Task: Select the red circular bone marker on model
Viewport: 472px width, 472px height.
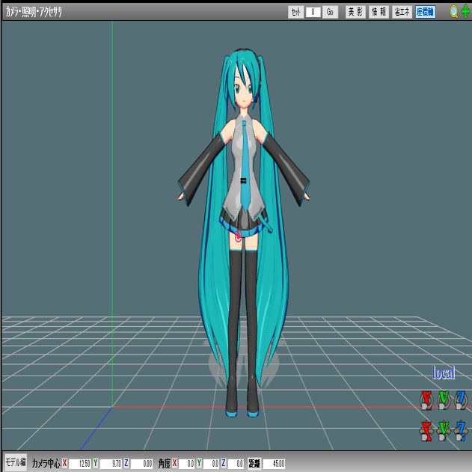Action: 238,236
